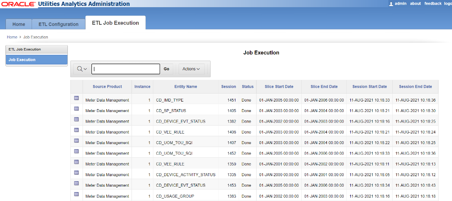
Task: Click session number 1335
Action: (232, 175)
